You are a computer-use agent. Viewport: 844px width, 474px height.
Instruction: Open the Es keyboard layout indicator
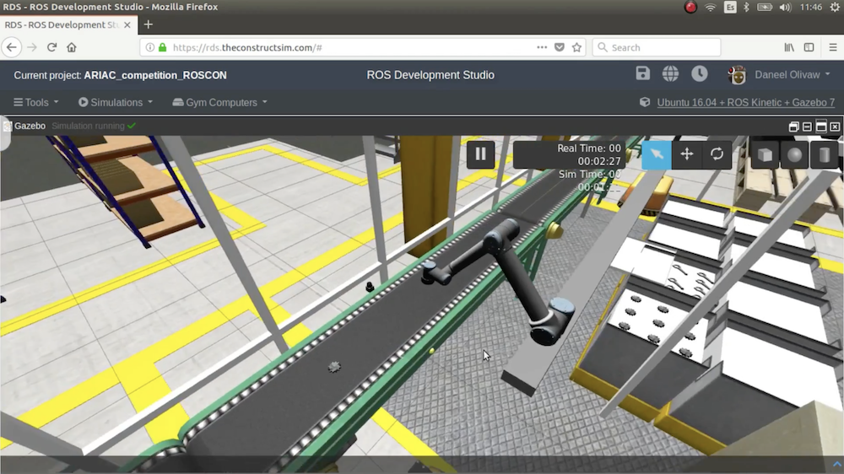point(730,7)
